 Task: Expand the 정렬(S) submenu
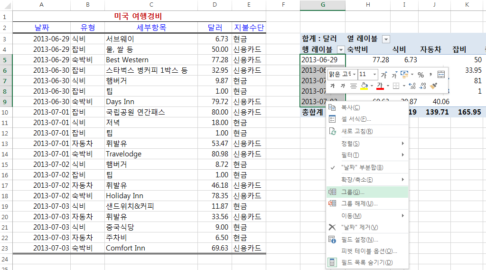(x=367, y=144)
